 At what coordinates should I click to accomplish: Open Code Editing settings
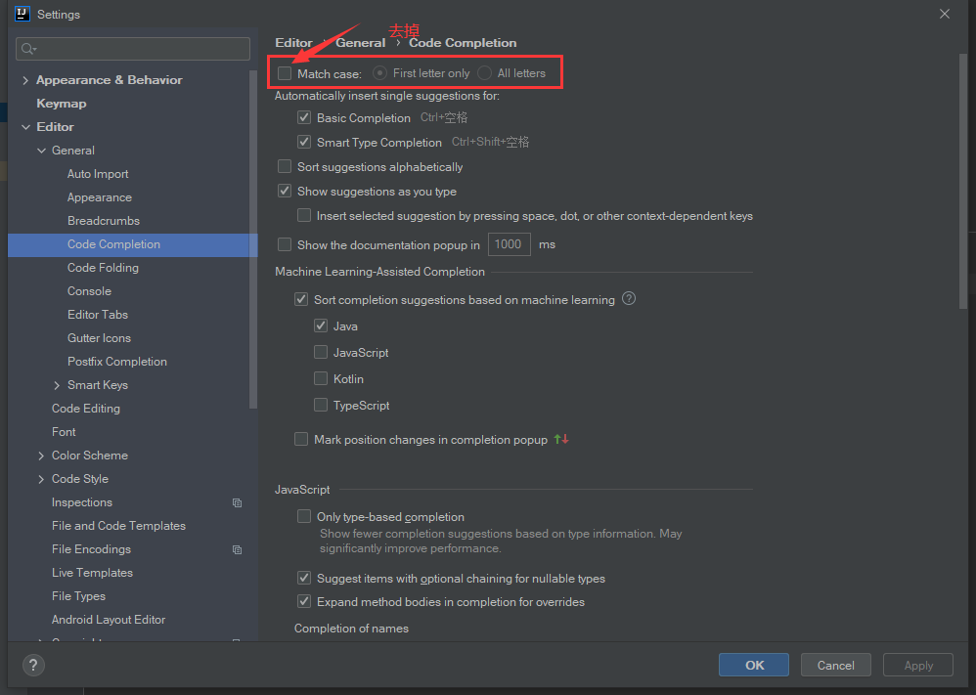click(86, 409)
